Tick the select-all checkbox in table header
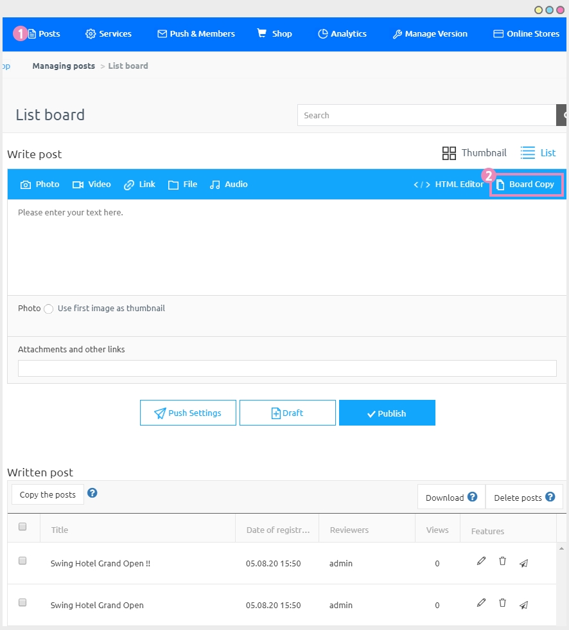Screen dimensions: 569x630 click(x=22, y=526)
